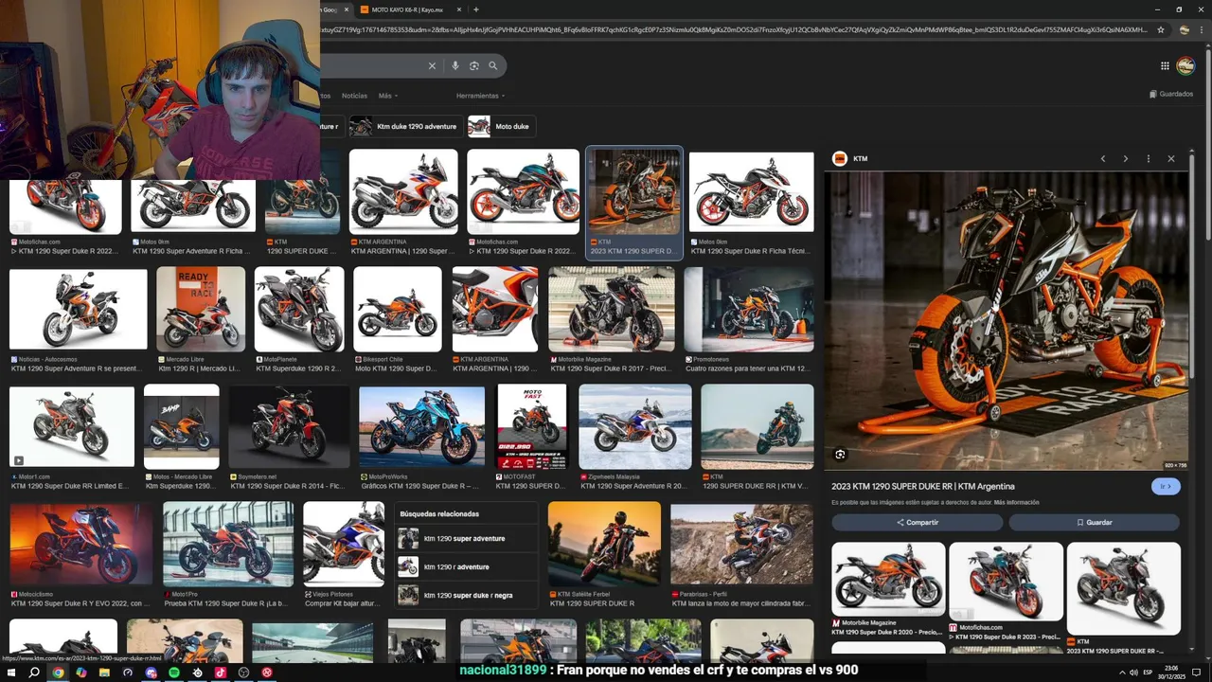
Task: Open Soymotero Super Duke R 2014 result
Action: [x=289, y=426]
